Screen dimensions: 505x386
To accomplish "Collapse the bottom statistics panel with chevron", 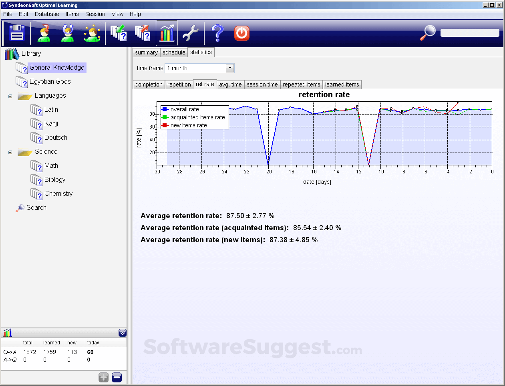I will [x=123, y=333].
